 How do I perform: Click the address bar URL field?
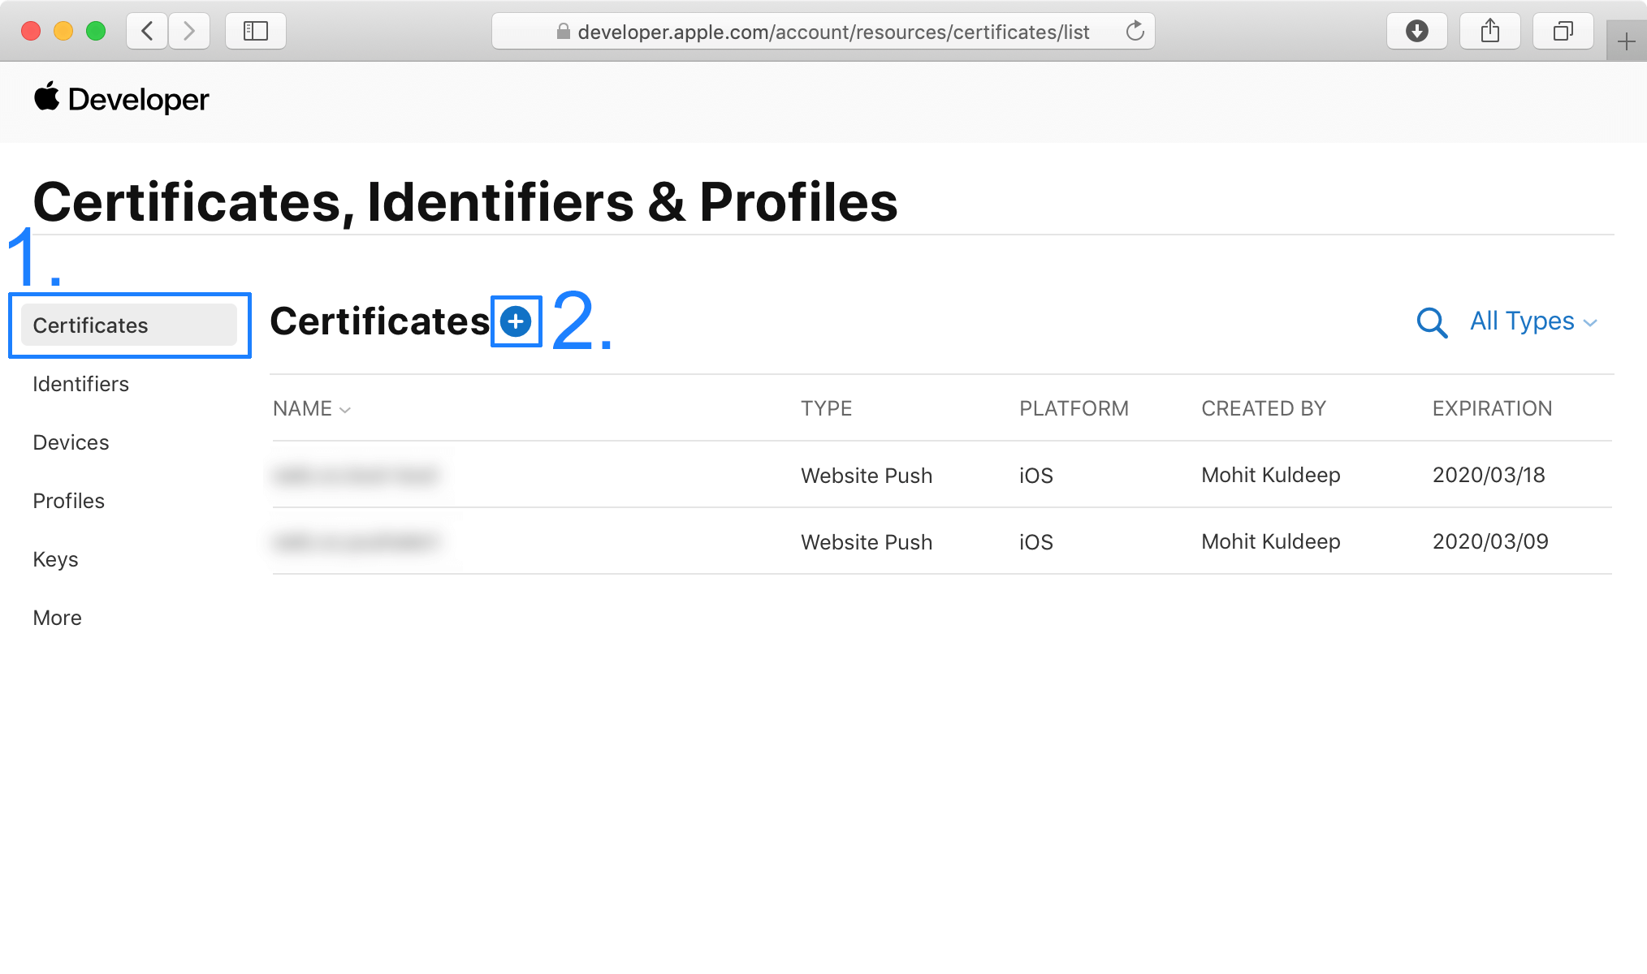pos(832,32)
